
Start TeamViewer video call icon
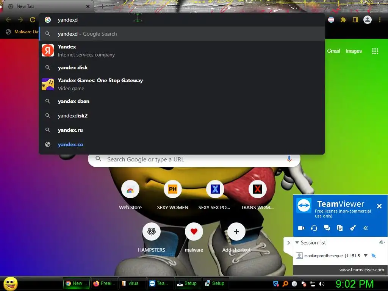pyautogui.click(x=301, y=228)
